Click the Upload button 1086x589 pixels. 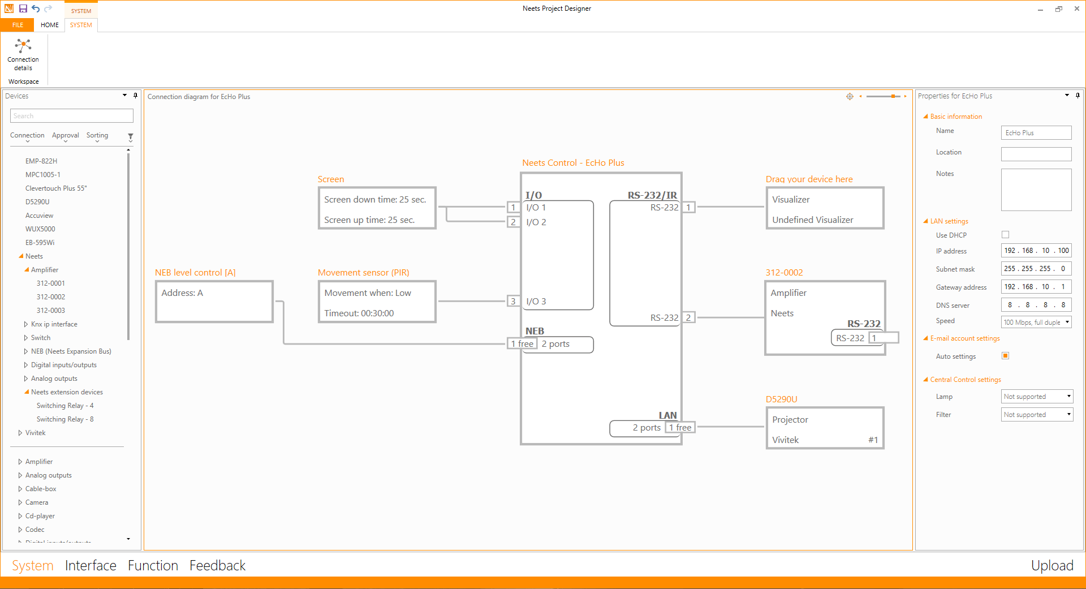1051,565
